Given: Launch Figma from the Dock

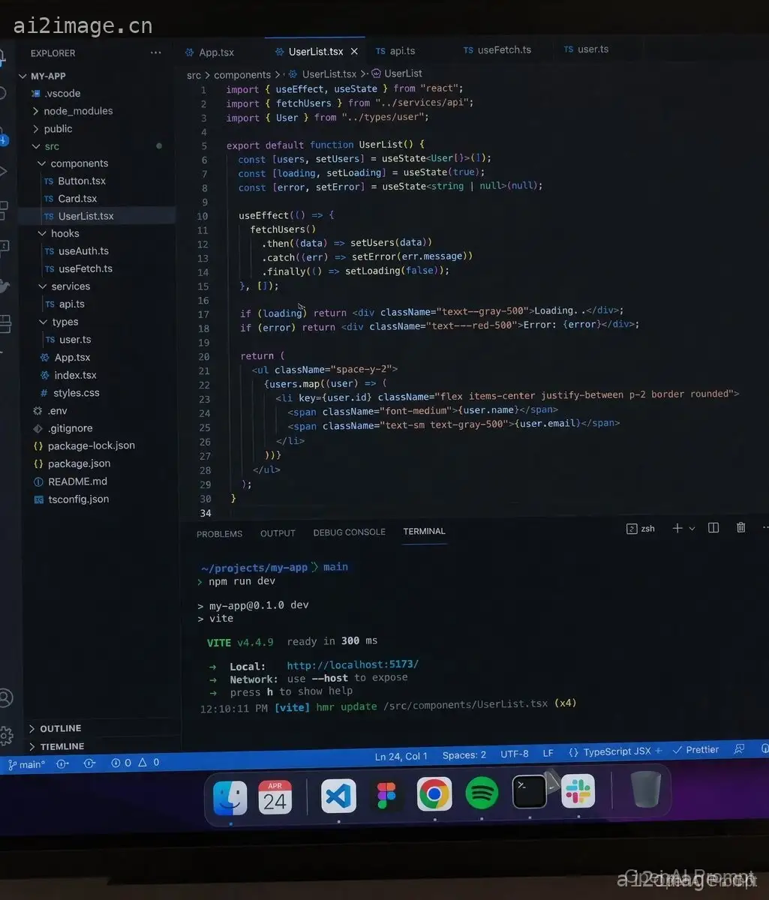Looking at the screenshot, I should [387, 795].
